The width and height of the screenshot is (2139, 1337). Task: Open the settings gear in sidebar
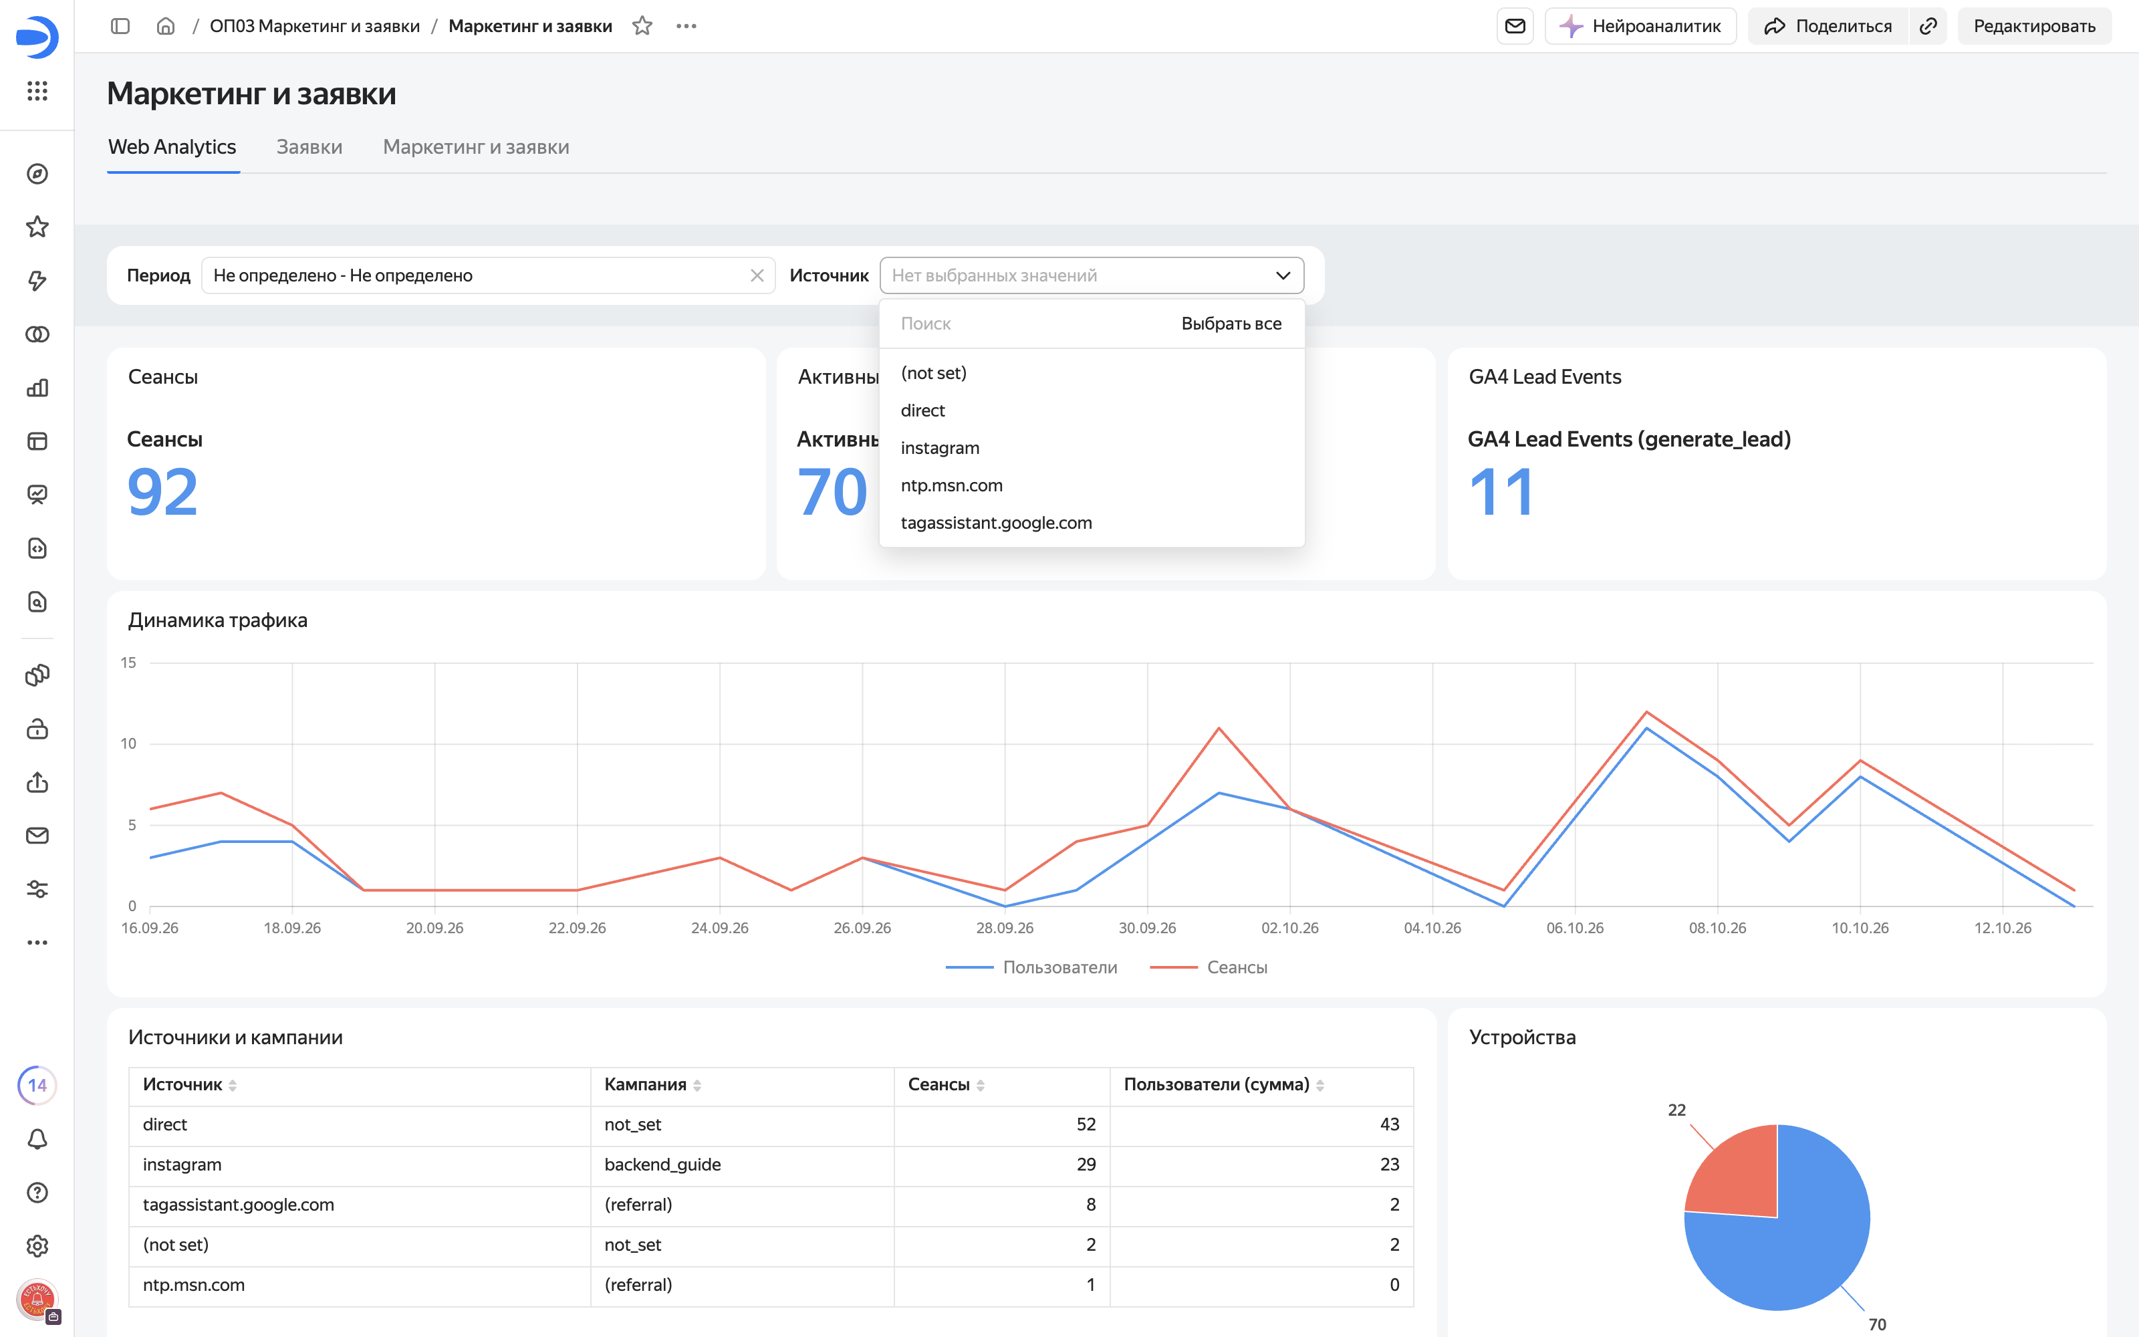37,1246
